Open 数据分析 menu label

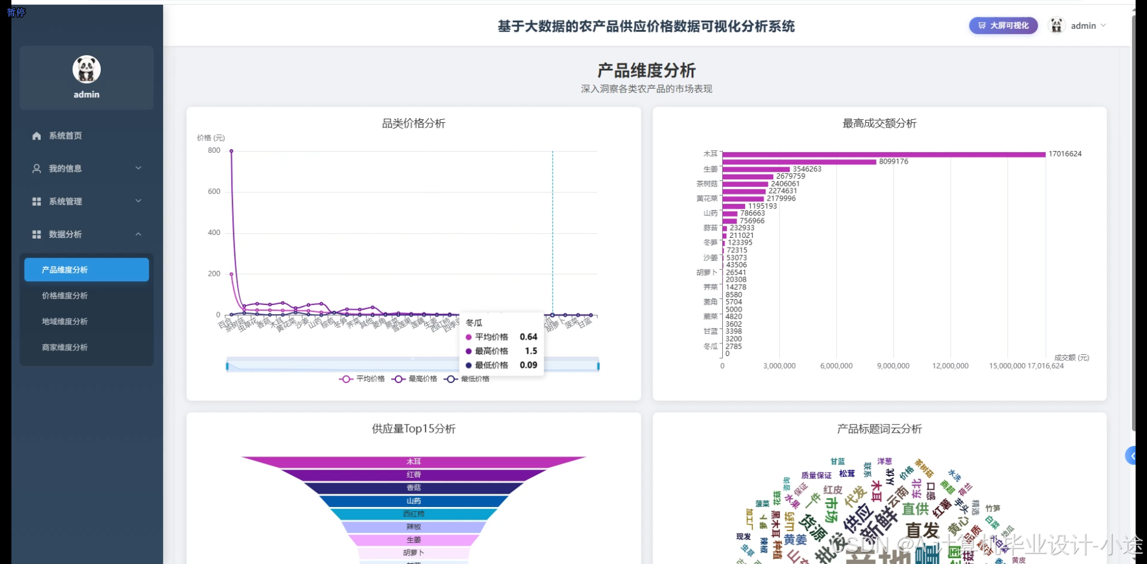[x=65, y=234]
